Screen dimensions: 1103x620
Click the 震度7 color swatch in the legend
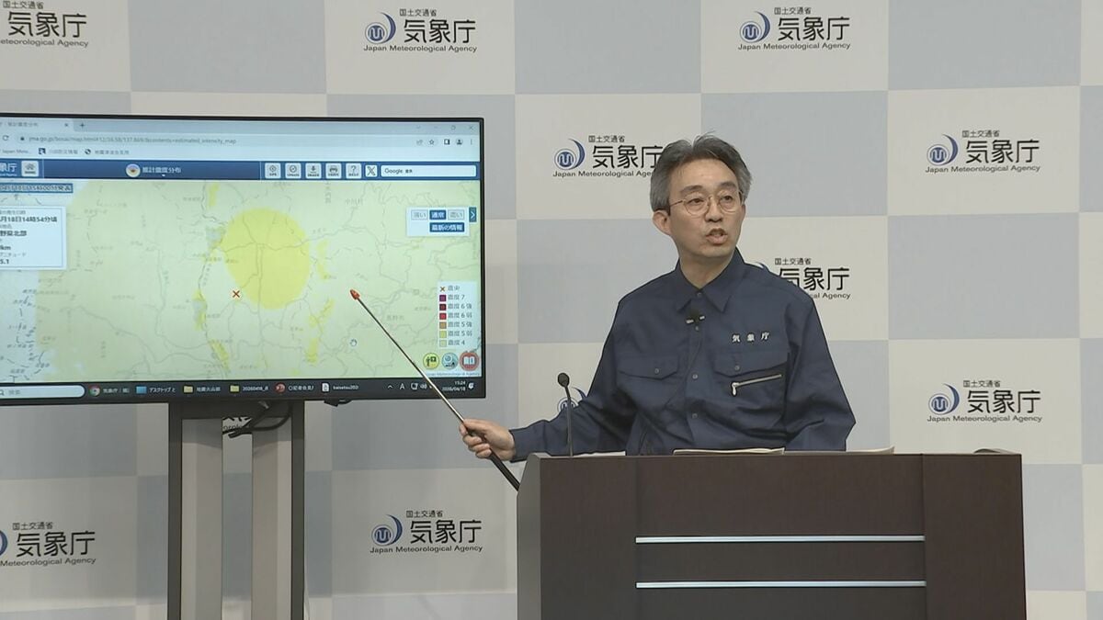click(x=443, y=296)
